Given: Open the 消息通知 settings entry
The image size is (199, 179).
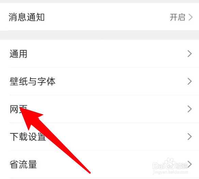Looking at the screenshot, I should [x=99, y=17].
